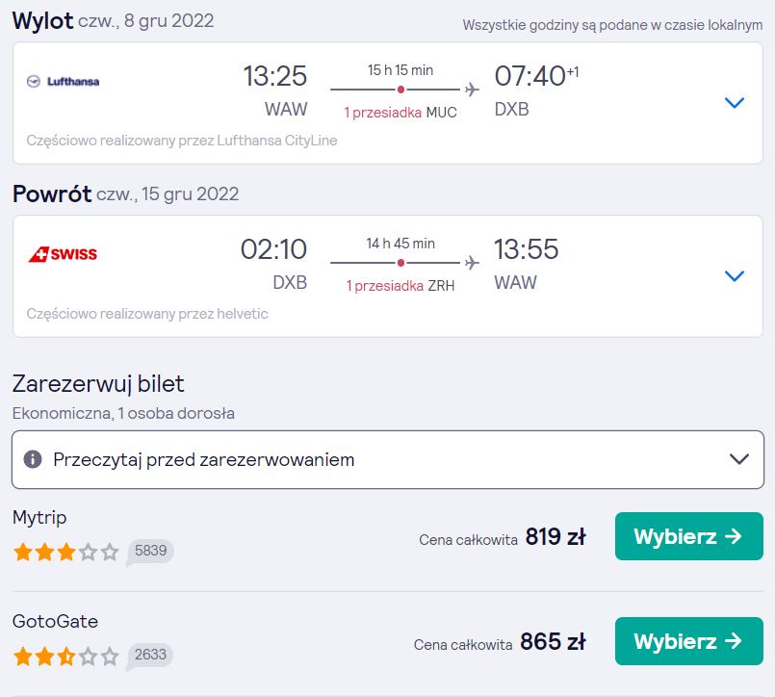
Task: Click the 1 przesiadka MUC stopover label
Action: [x=400, y=113]
